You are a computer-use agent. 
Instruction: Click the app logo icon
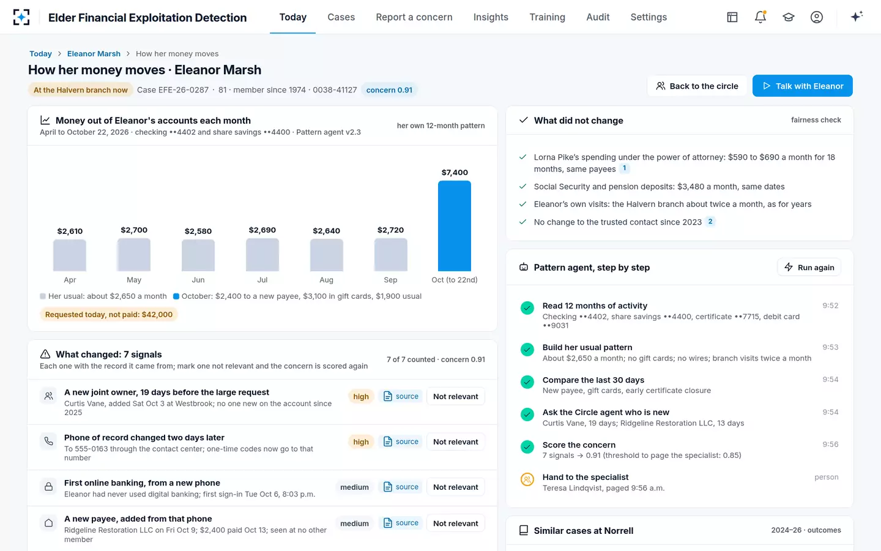click(21, 17)
